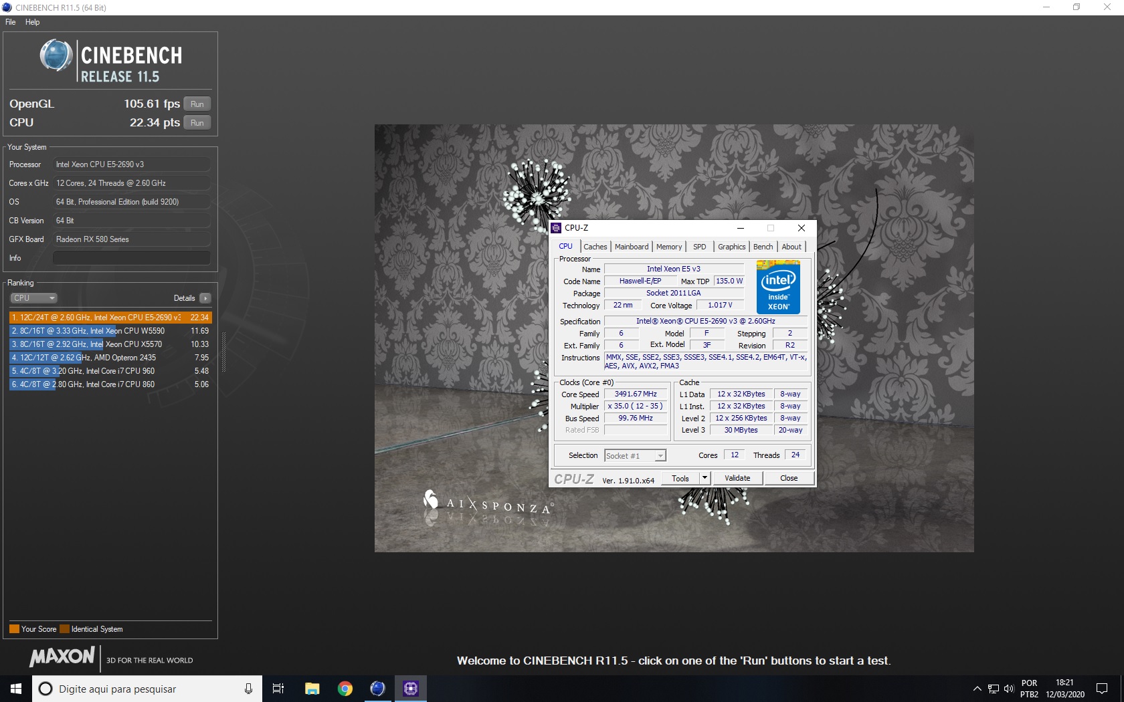1124x702 pixels.
Task: Open the notification center icon
Action: (x=1102, y=689)
